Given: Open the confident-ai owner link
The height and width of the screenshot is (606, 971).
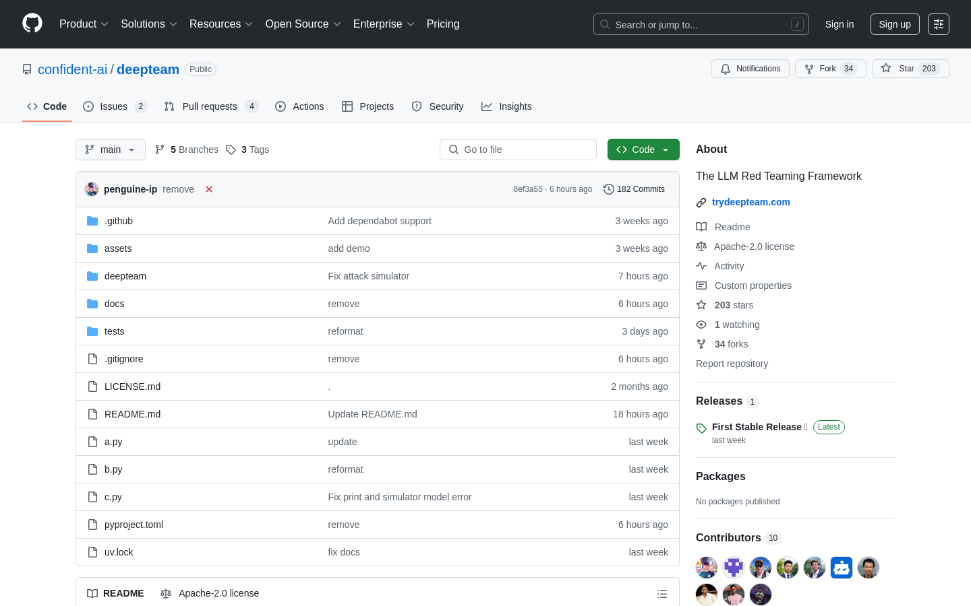Looking at the screenshot, I should point(73,69).
